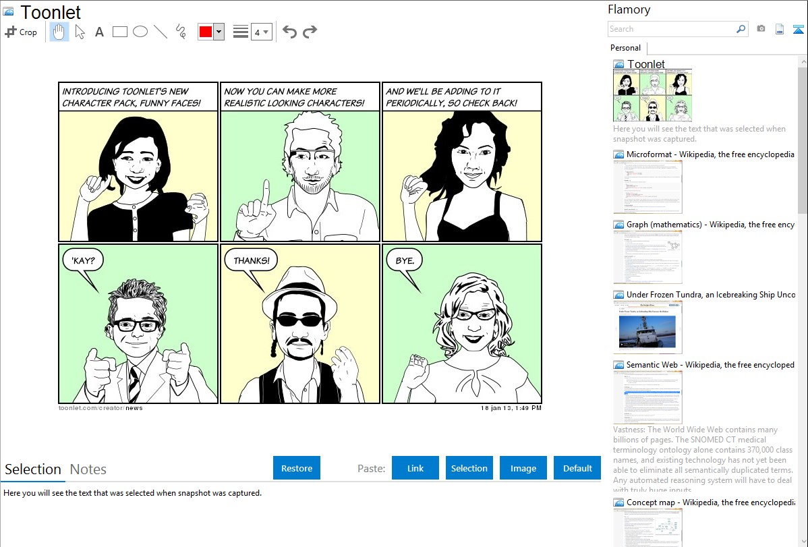Viewport: 808px width, 547px height.
Task: Open the Under Frozen Tundra ship thumbnail
Action: (x=647, y=327)
